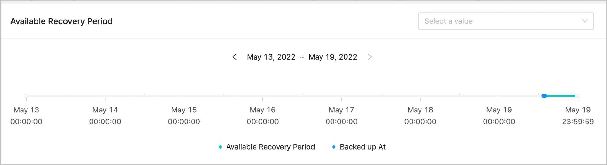This screenshot has width=607, height=165.
Task: Go to next date range arrow
Action: [x=370, y=57]
